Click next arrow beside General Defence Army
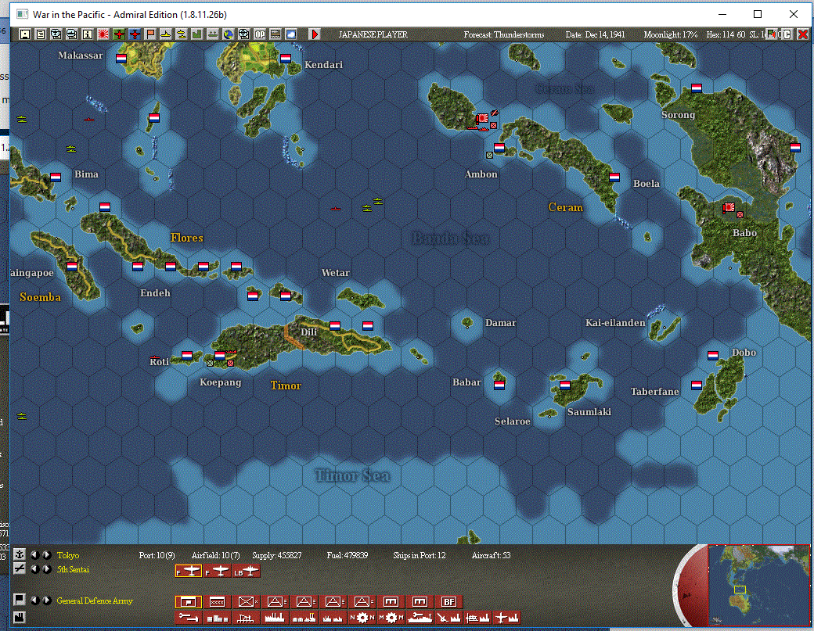814x631 pixels. pos(46,600)
